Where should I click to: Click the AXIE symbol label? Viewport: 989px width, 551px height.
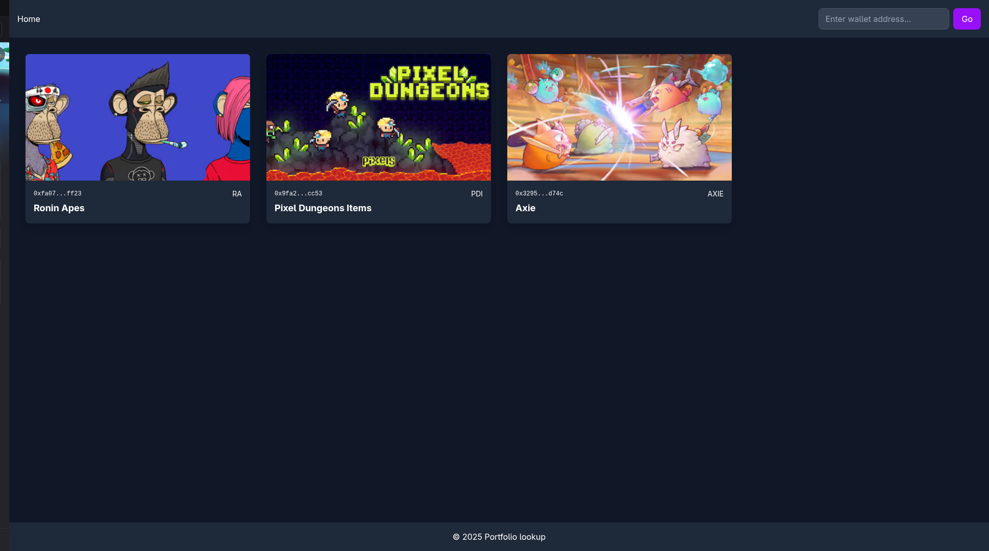(x=715, y=194)
